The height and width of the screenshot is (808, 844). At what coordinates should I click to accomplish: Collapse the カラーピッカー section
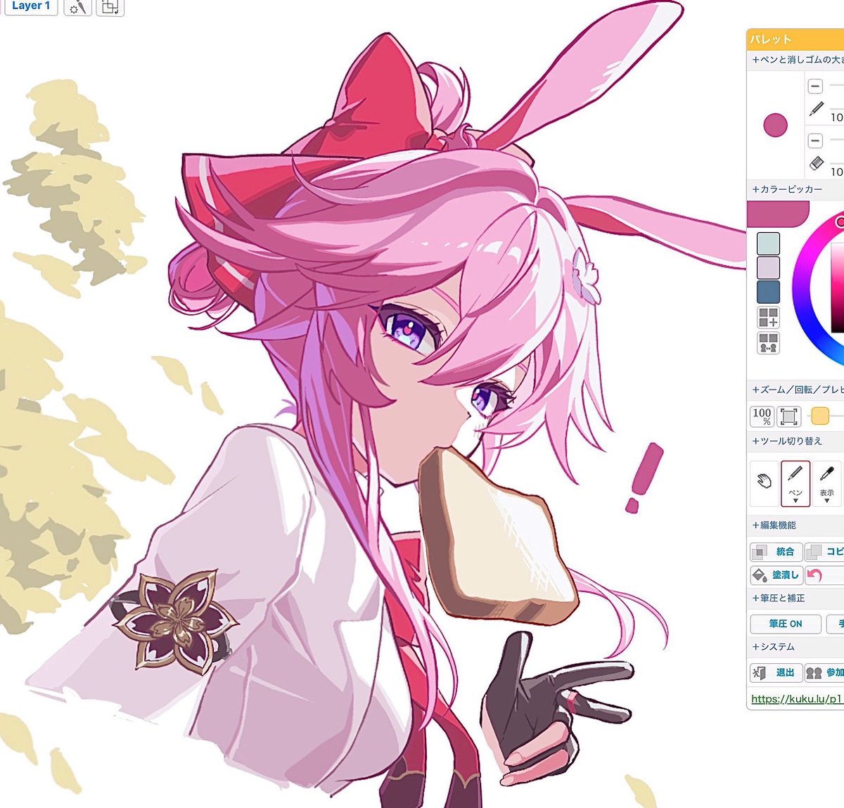click(795, 189)
